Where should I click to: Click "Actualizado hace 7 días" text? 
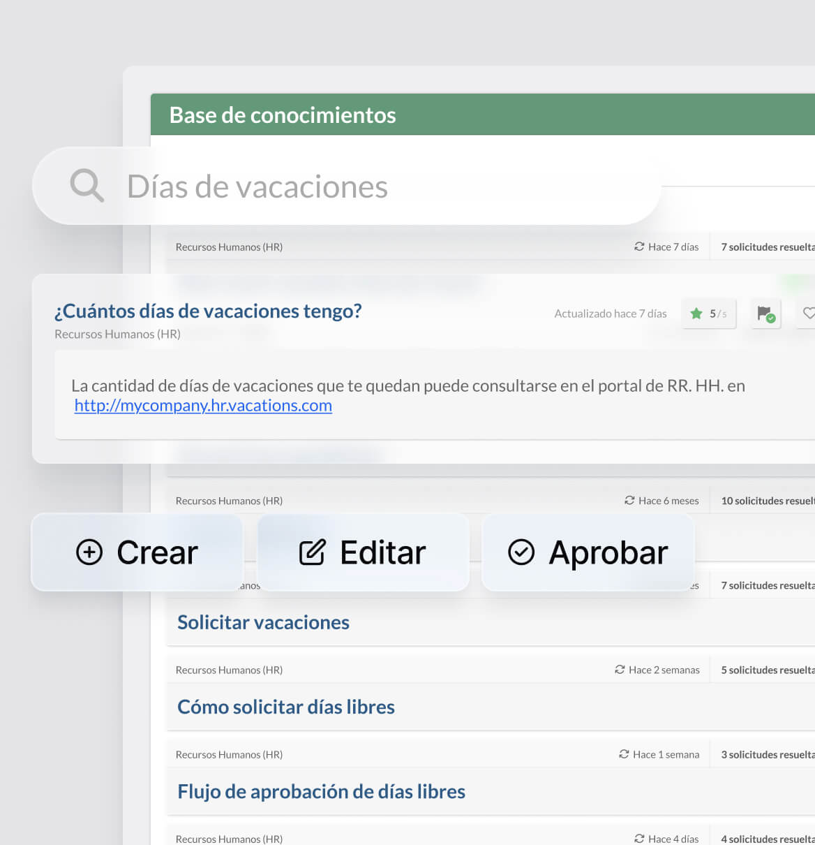point(611,314)
